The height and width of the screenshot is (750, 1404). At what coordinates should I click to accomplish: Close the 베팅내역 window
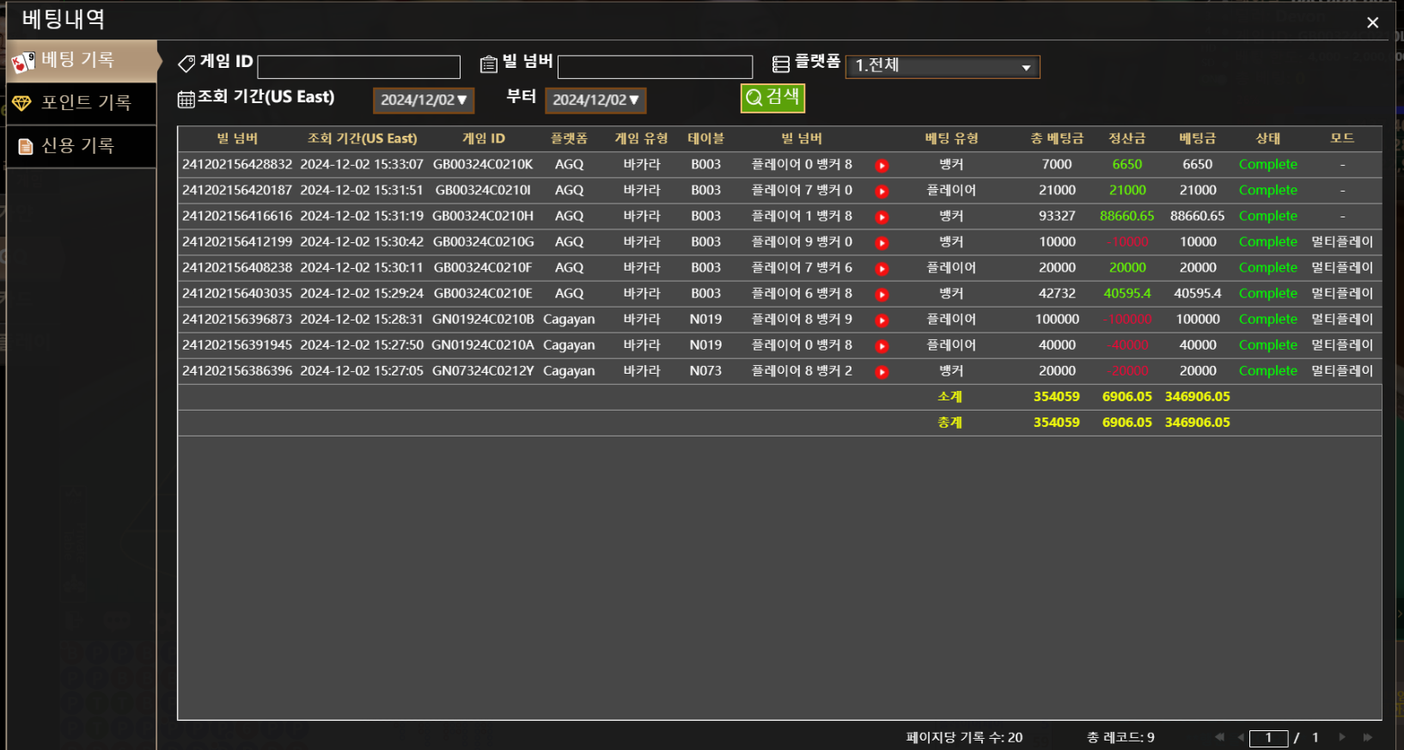click(x=1373, y=22)
